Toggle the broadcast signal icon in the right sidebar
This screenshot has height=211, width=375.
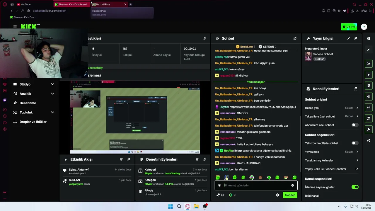369,108
